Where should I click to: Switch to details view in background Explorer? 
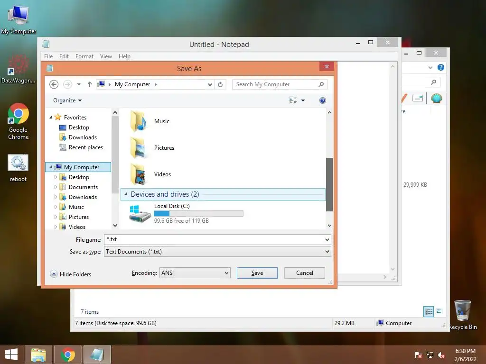pyautogui.click(x=429, y=311)
